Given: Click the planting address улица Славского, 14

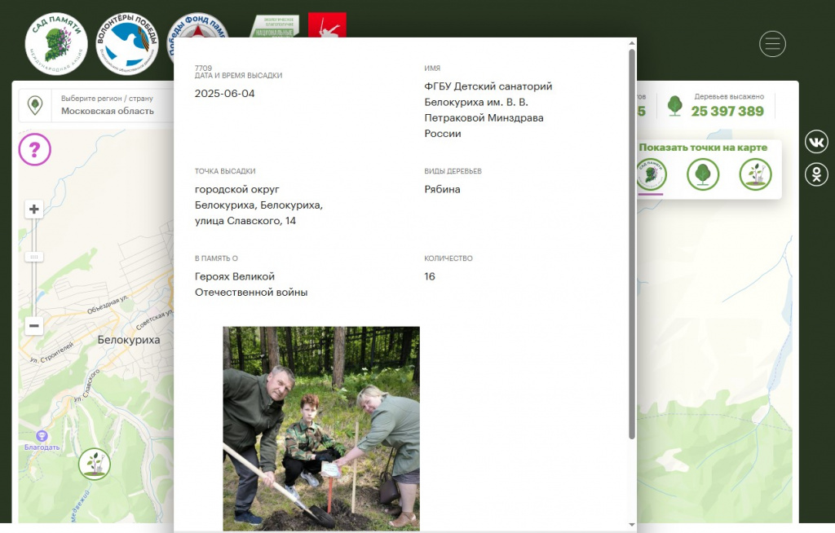Looking at the screenshot, I should pyautogui.click(x=245, y=221).
